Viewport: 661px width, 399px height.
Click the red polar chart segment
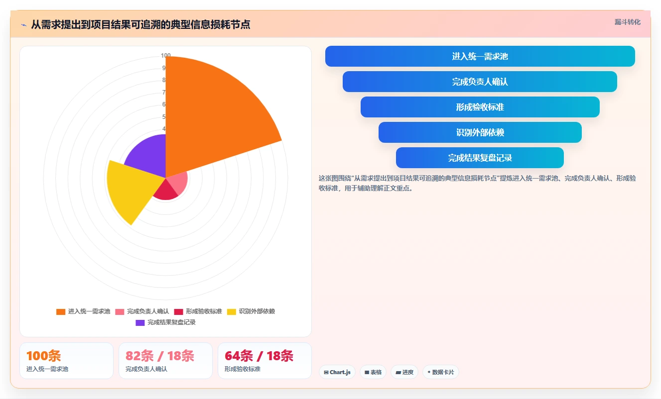point(166,192)
